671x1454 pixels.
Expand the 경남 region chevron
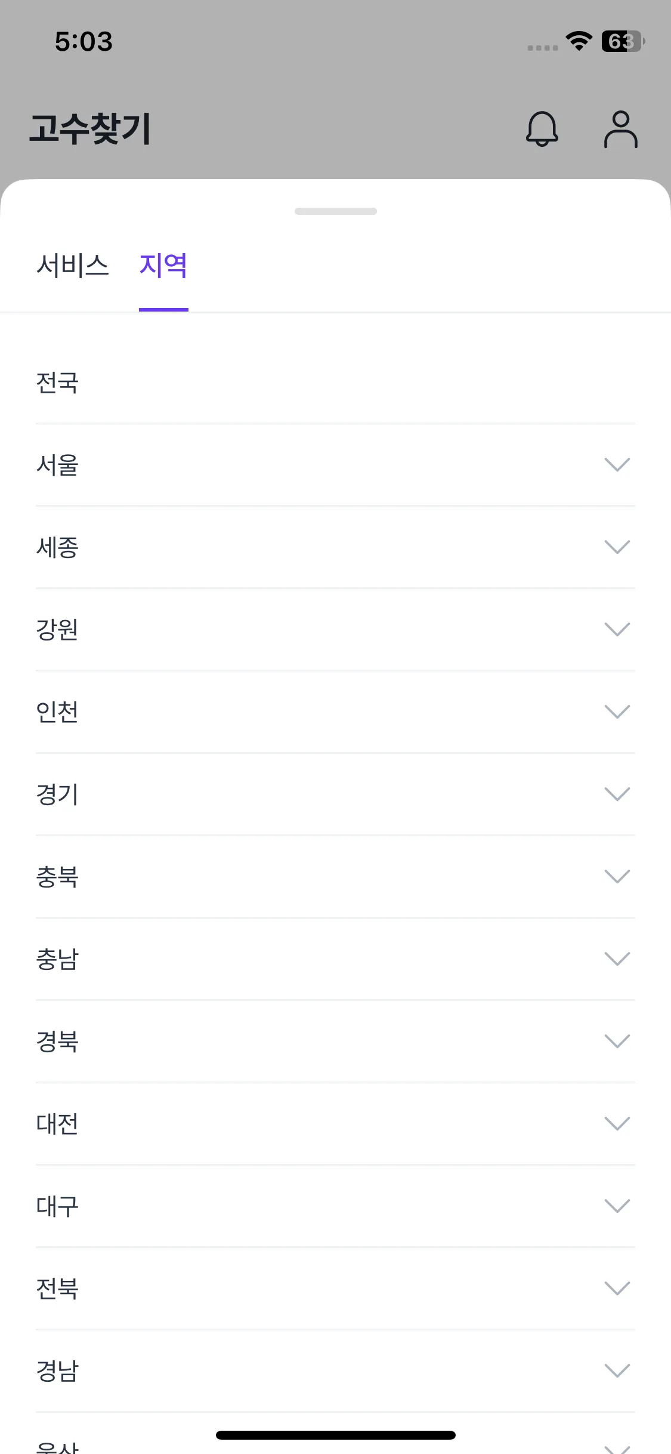[617, 1370]
